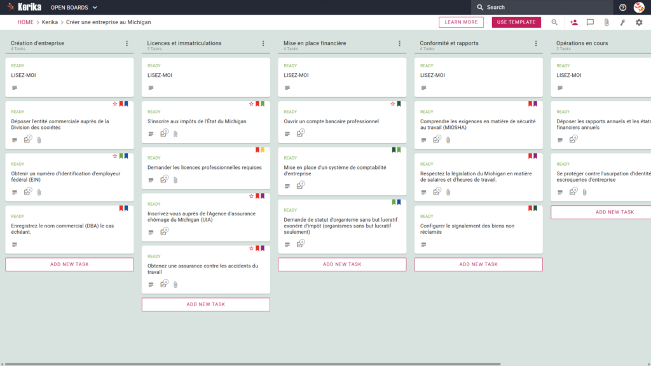Open details icon on Licences LISEZ-MOI card

pos(151,88)
